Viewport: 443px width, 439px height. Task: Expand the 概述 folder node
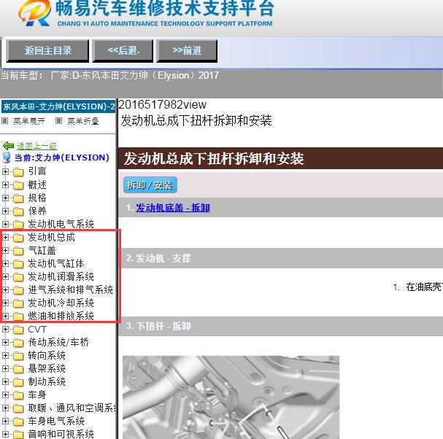pos(5,184)
